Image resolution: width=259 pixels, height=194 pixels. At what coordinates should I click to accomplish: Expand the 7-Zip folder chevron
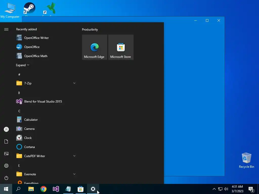click(74, 83)
